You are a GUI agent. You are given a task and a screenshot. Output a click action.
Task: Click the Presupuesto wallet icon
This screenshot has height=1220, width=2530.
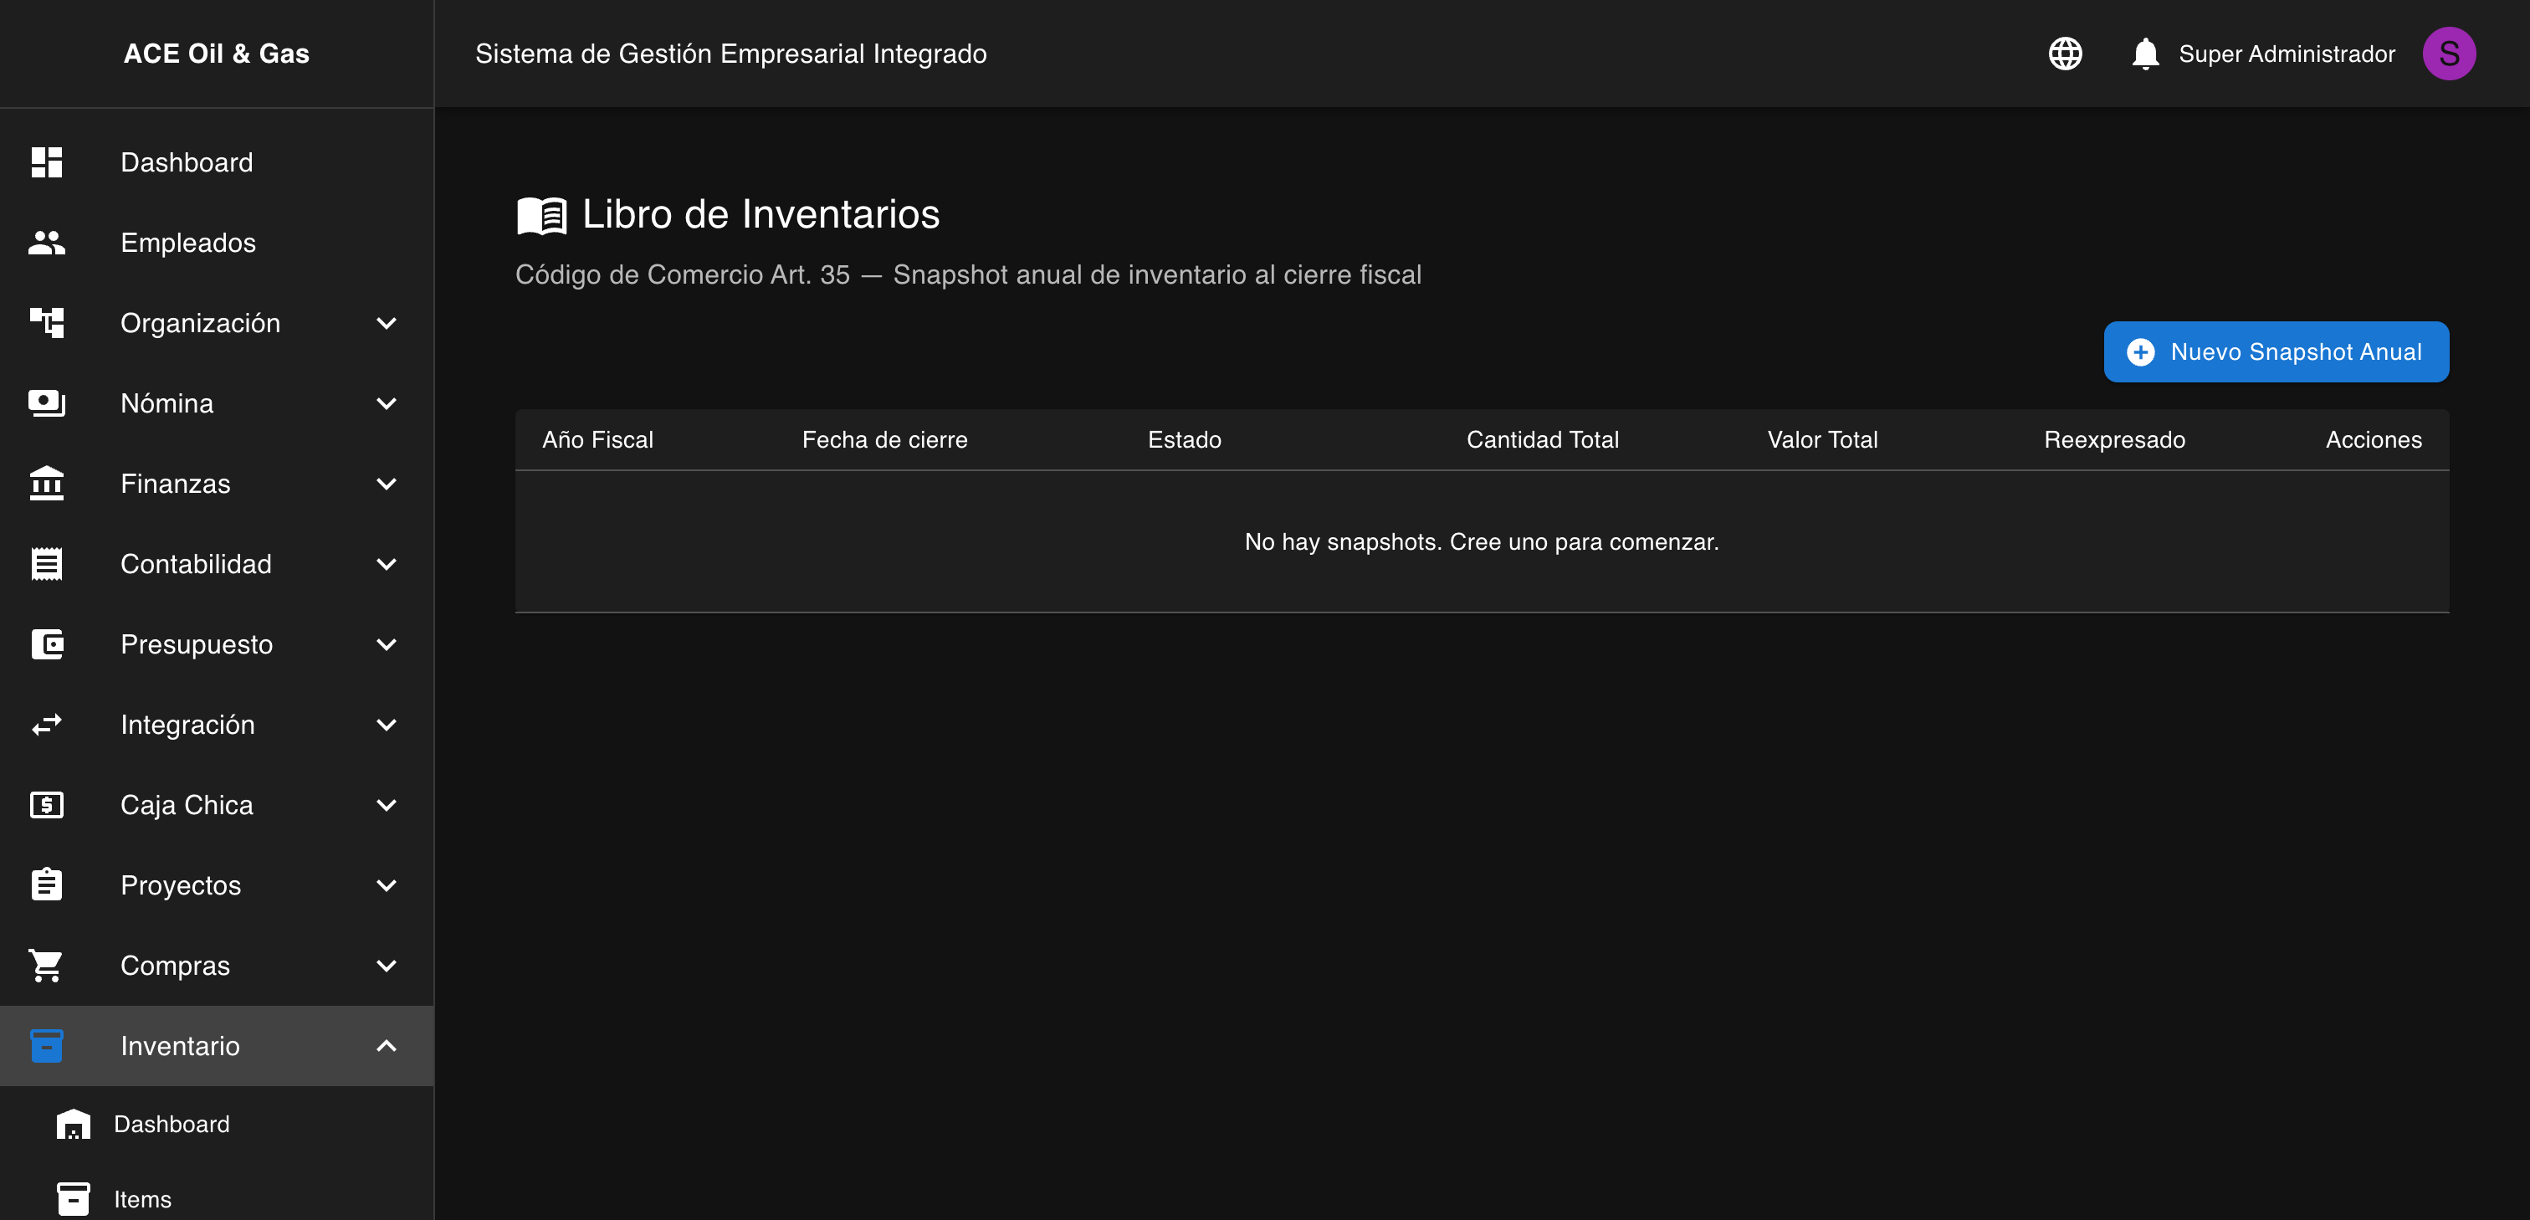click(46, 644)
